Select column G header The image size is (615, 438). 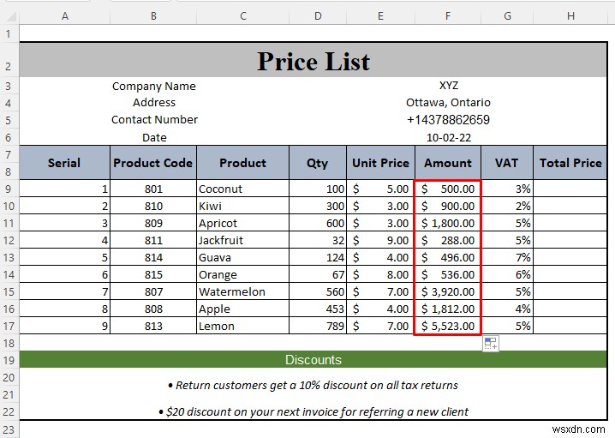point(507,16)
